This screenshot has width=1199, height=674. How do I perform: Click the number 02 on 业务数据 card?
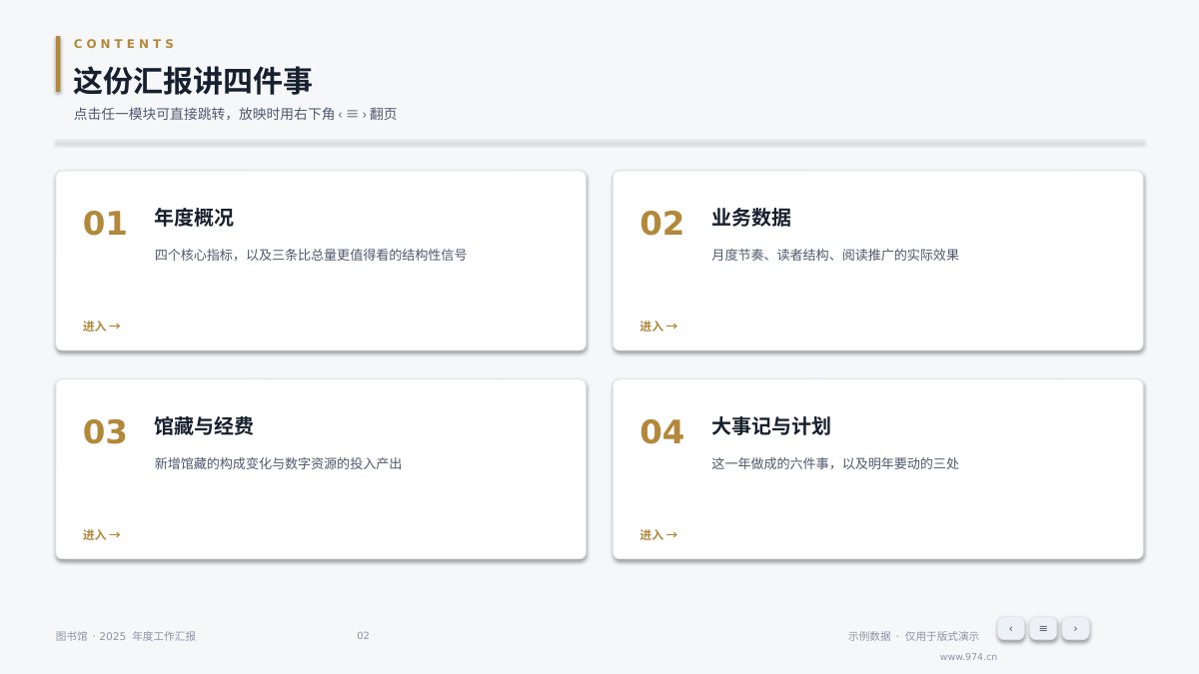(x=661, y=224)
